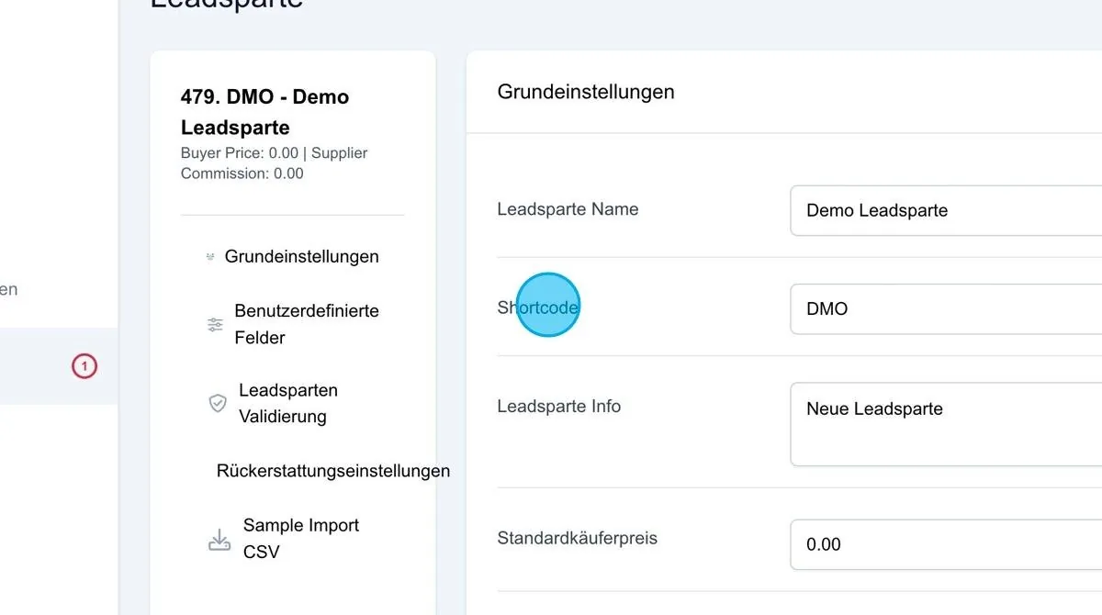This screenshot has height=615, width=1102.
Task: Click the Standardkäuferpreis label
Action: (x=577, y=538)
